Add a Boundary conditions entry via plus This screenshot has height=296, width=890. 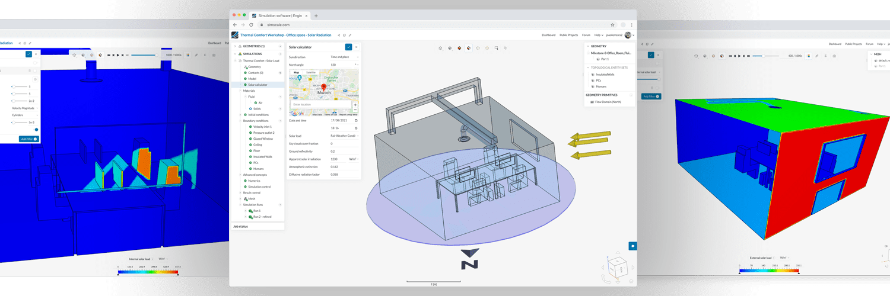[281, 121]
